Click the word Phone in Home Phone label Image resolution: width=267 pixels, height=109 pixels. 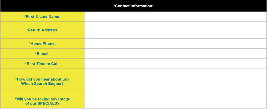[49, 43]
